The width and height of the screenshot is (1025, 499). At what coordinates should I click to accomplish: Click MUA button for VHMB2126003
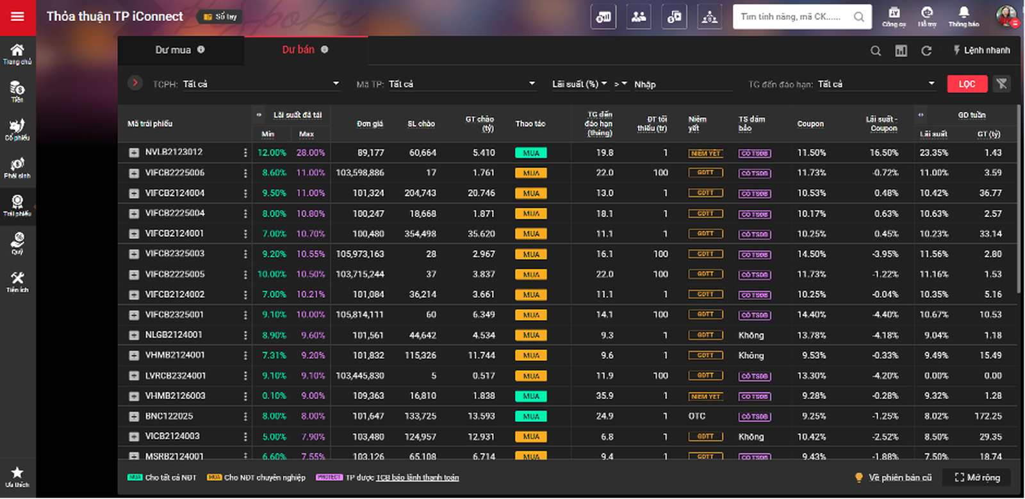(x=531, y=397)
